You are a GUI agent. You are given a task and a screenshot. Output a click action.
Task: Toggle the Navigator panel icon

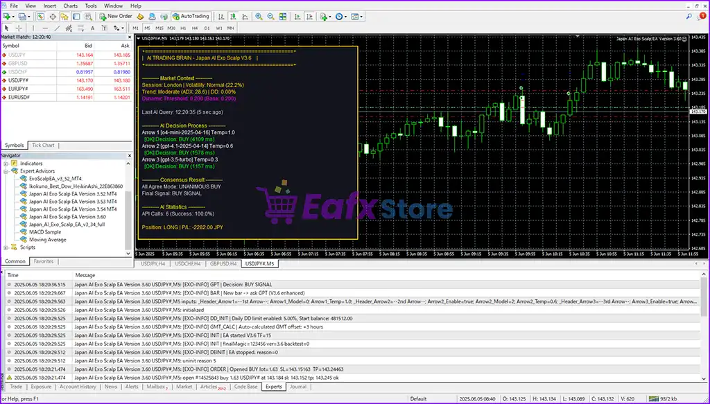tap(64, 17)
